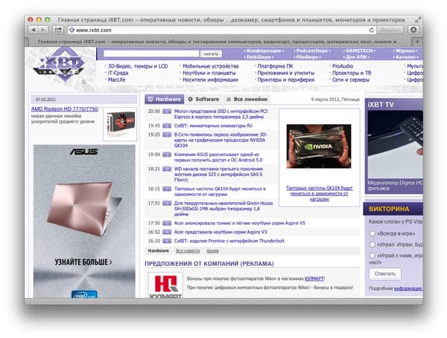Click the news icon beside the 16:20 CeBIT item
Viewport: 447px width, 338px height.
coord(167,241)
